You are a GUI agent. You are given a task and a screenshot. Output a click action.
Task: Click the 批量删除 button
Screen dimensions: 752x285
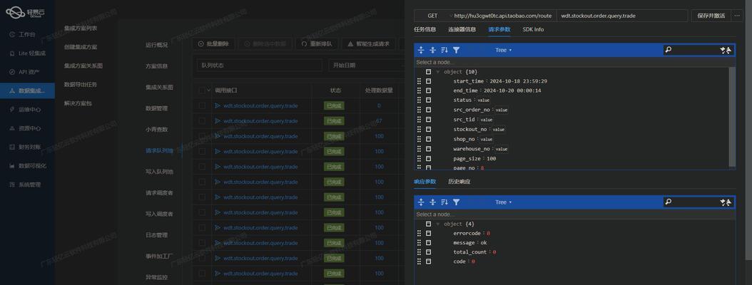[213, 43]
